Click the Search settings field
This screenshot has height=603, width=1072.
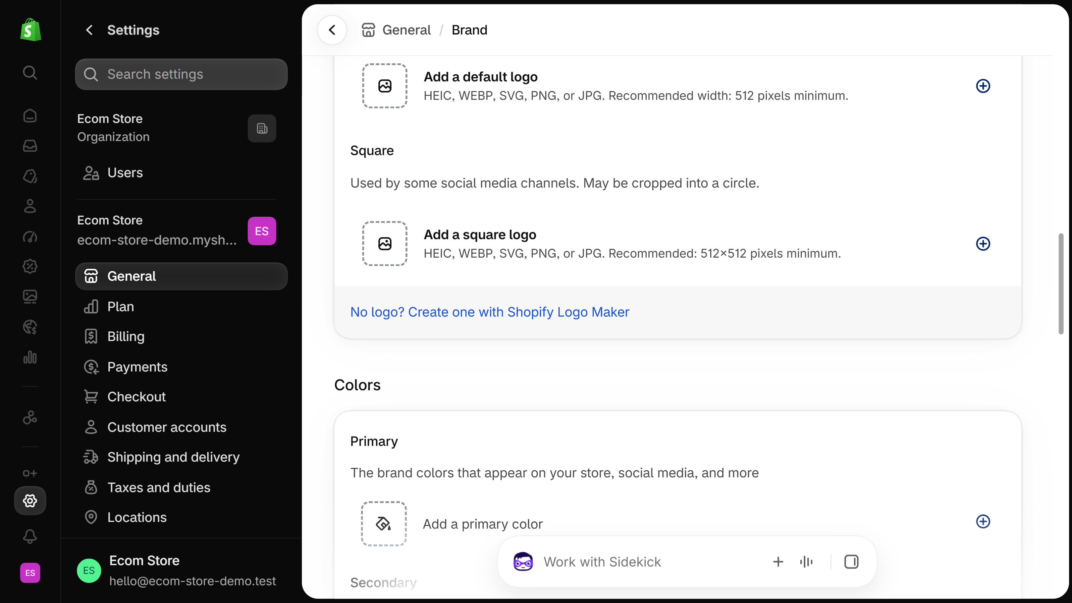click(181, 74)
